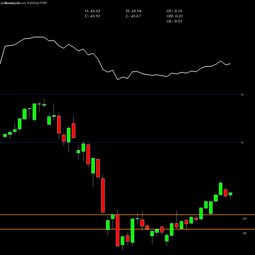The width and height of the screenshot is (255, 255).
Task: Select the open value O: 48.82
Action: point(92,11)
